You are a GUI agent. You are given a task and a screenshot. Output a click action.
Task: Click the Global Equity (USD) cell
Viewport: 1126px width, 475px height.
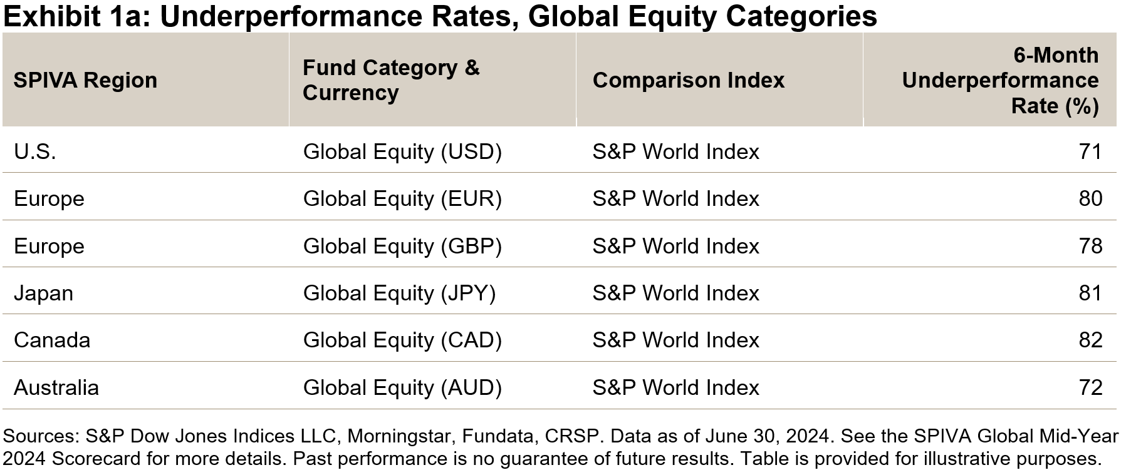(402, 152)
